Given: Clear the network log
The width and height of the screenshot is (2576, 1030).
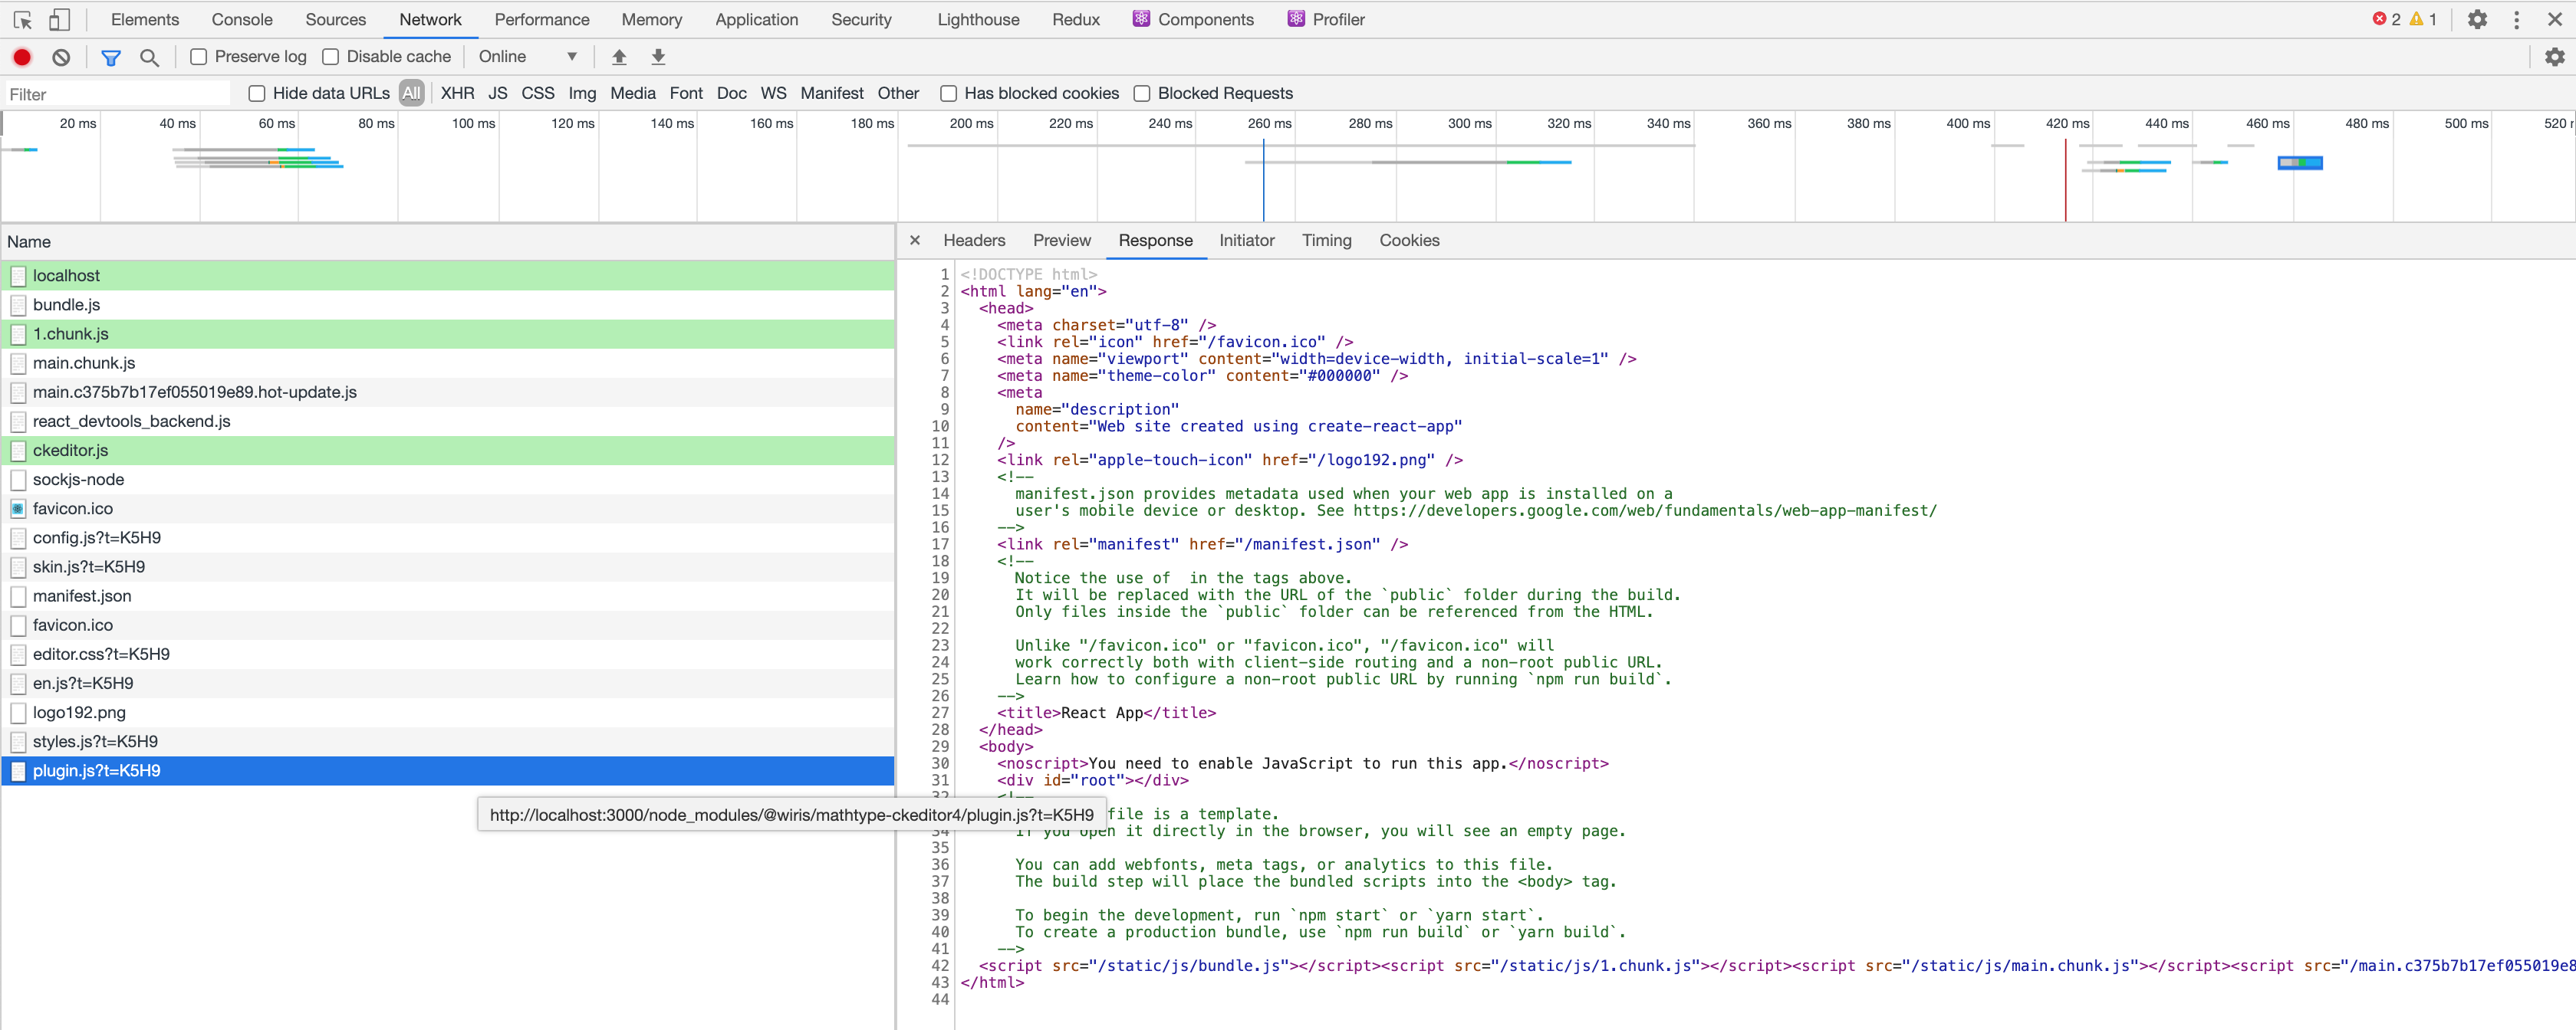Looking at the screenshot, I should pyautogui.click(x=62, y=57).
